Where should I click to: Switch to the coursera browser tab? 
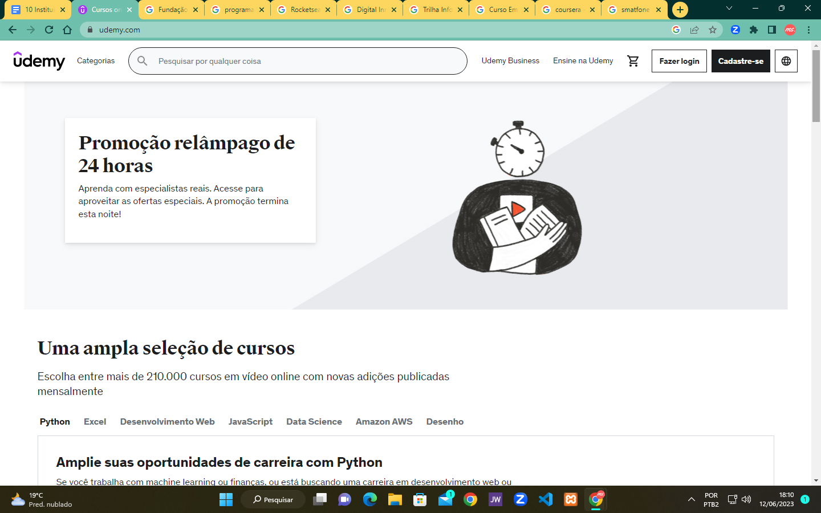[567, 10]
